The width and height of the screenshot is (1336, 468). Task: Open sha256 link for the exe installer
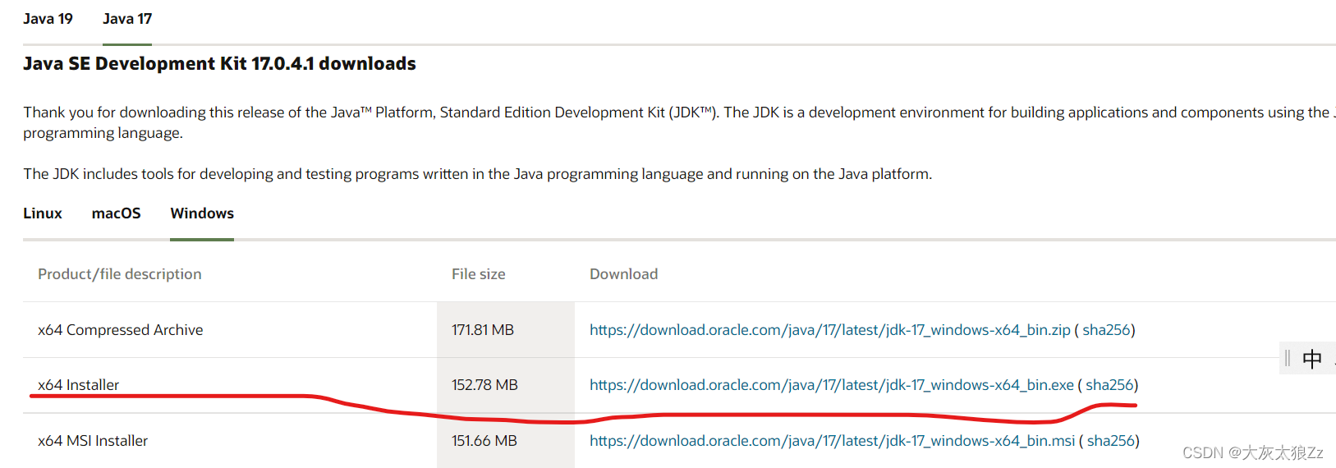[x=1110, y=385]
